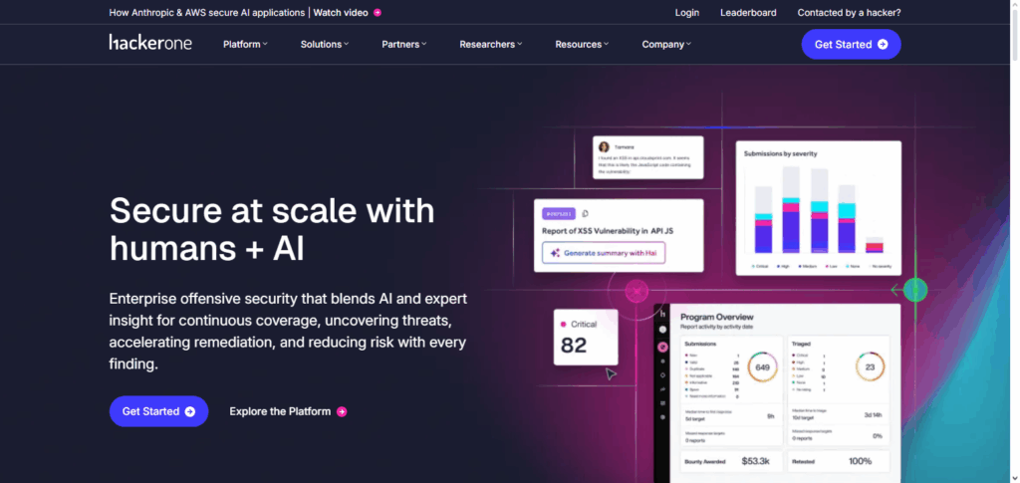Image resolution: width=1020 pixels, height=483 pixels.
Task: Click 'How Anthropic & AWS secure AI applications' text
Action: pyautogui.click(x=207, y=12)
